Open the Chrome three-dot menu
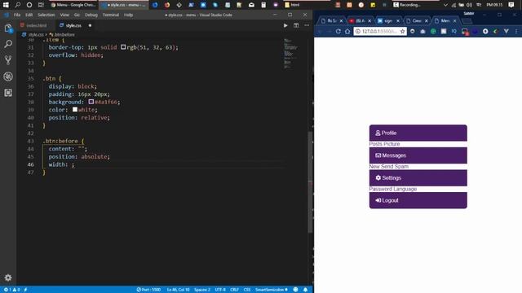Screen dimensions: 522x293 coord(516,31)
